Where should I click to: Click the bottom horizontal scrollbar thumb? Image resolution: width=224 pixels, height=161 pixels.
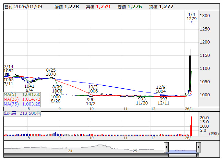click(x=182, y=156)
